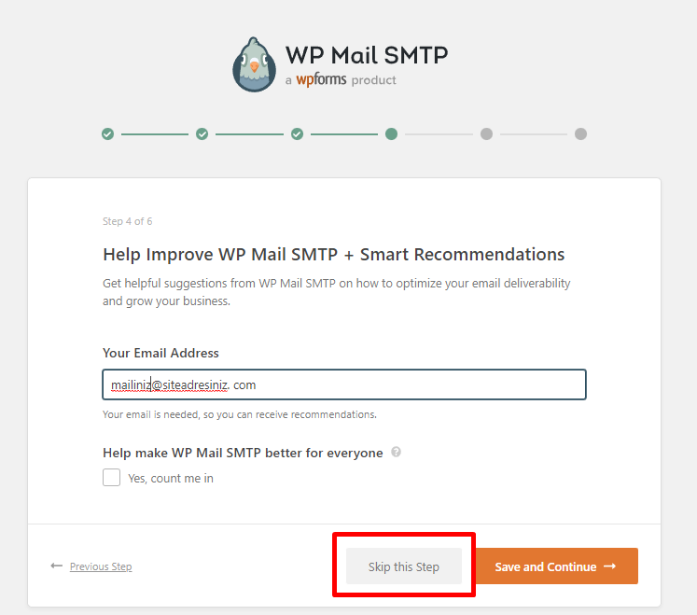Click the wpforms brand logo
This screenshot has height=615, width=697.
[x=321, y=80]
